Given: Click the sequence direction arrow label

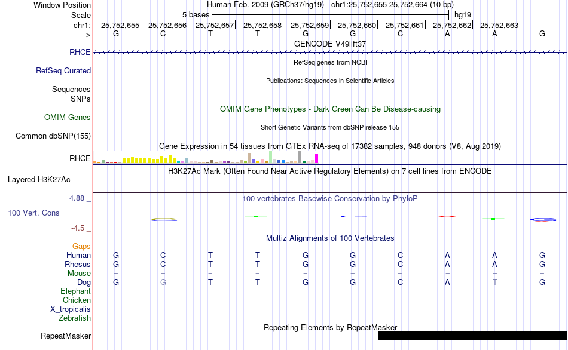Looking at the screenshot, I should point(84,35).
